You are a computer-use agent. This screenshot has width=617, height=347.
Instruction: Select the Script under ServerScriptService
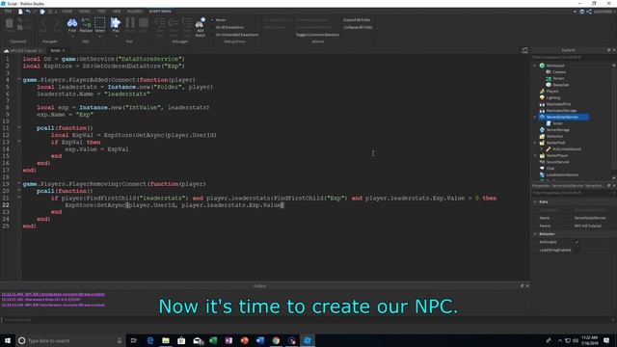tap(557, 123)
